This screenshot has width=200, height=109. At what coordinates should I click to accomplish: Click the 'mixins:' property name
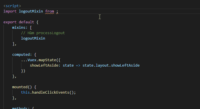20,28
